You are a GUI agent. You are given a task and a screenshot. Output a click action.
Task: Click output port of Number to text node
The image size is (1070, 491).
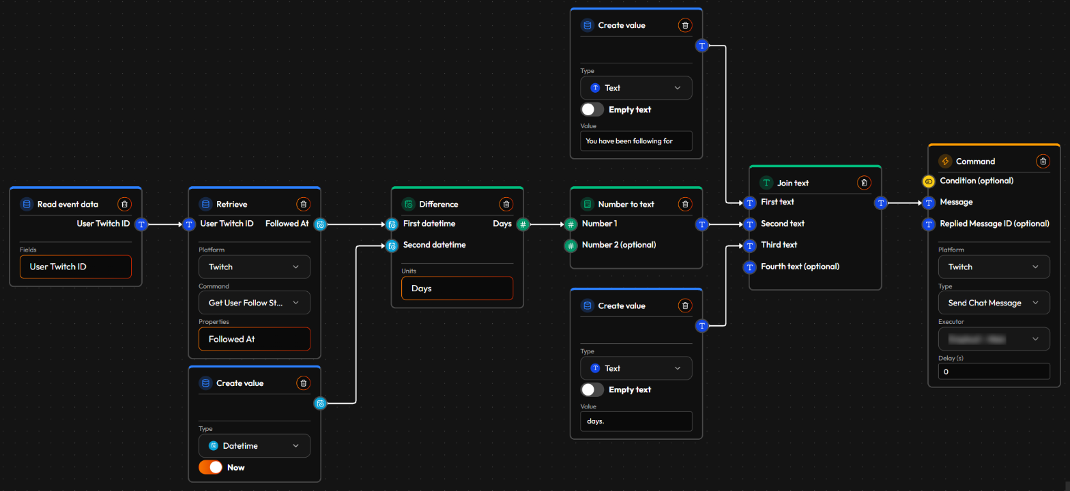coord(702,224)
